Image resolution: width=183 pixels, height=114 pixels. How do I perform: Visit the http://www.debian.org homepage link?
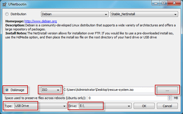(41, 21)
